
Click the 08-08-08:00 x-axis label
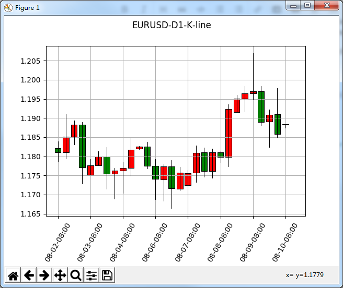click(220, 243)
